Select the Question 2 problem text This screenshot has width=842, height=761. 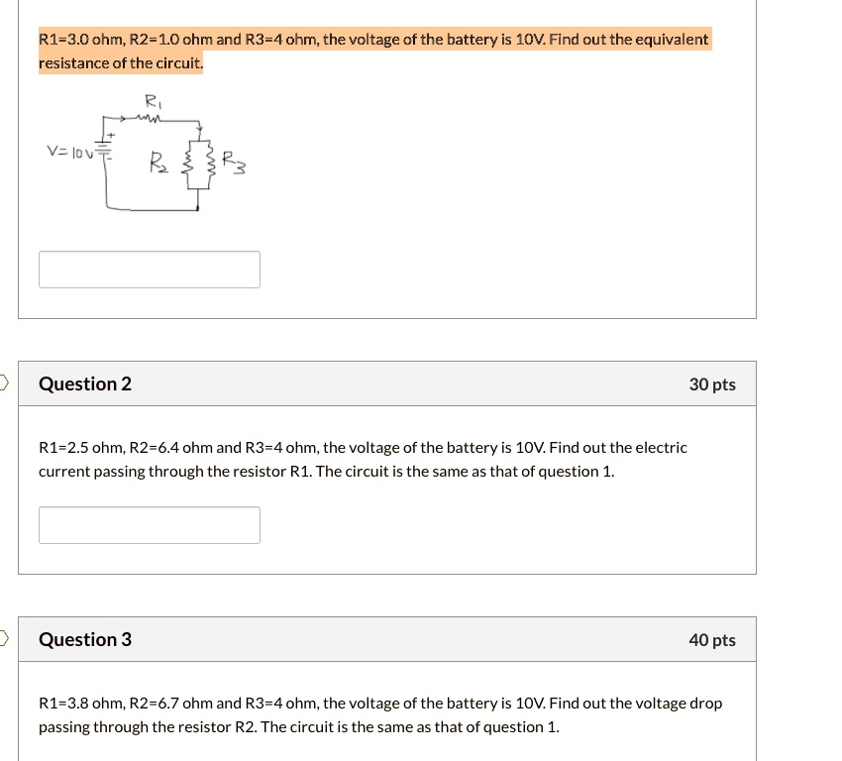pos(362,458)
